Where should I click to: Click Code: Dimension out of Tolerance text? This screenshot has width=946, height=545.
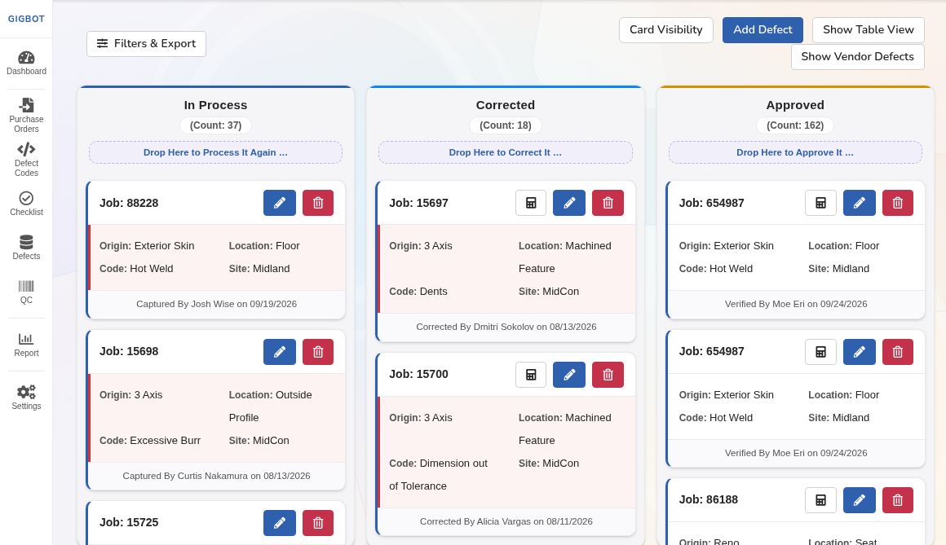pos(438,475)
